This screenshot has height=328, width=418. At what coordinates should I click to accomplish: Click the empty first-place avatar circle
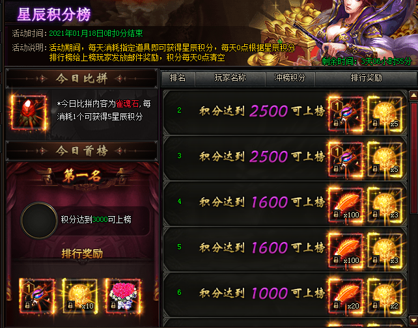[39, 220]
